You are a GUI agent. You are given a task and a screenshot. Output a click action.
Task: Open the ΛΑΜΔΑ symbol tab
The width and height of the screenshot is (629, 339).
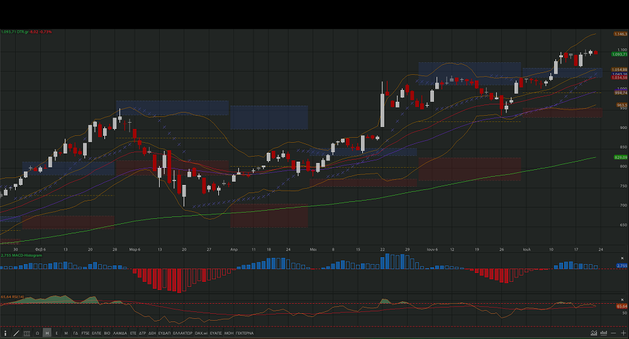coord(120,333)
